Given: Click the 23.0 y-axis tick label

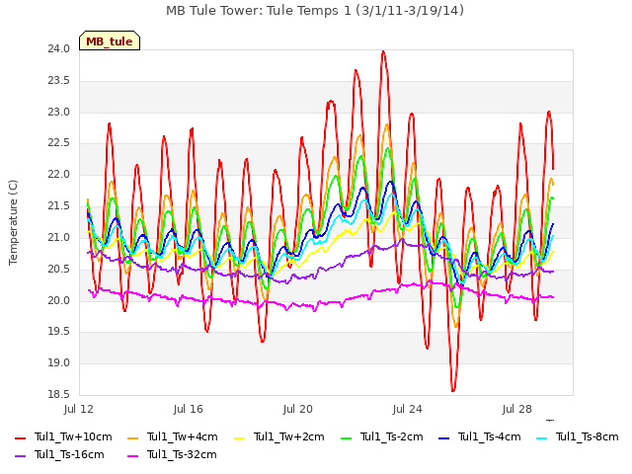Looking at the screenshot, I should 59,112.
